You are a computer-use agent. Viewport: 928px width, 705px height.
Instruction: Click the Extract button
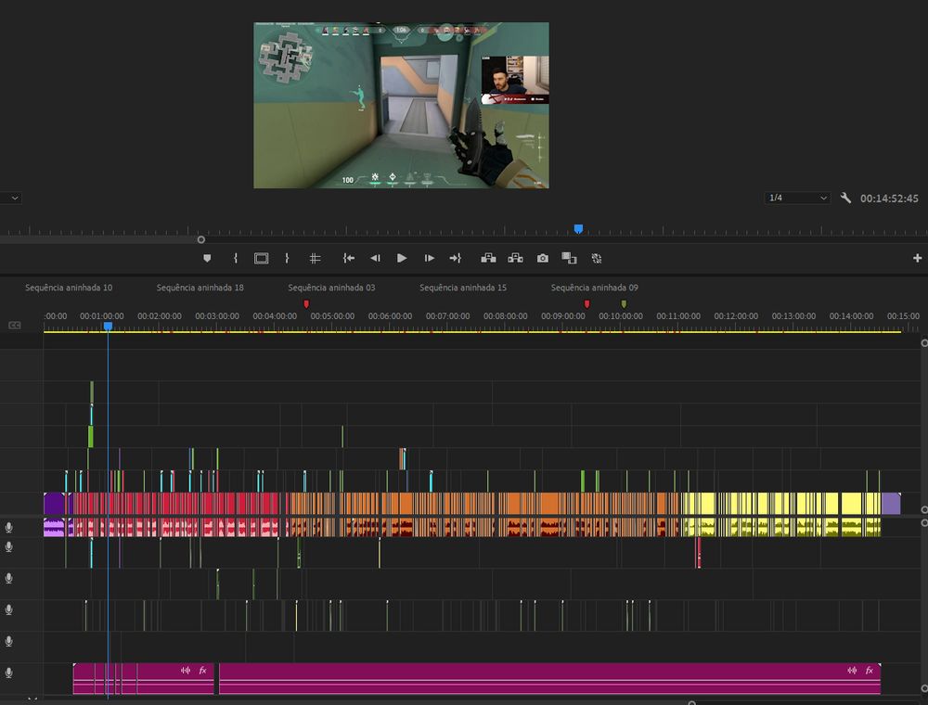click(515, 259)
